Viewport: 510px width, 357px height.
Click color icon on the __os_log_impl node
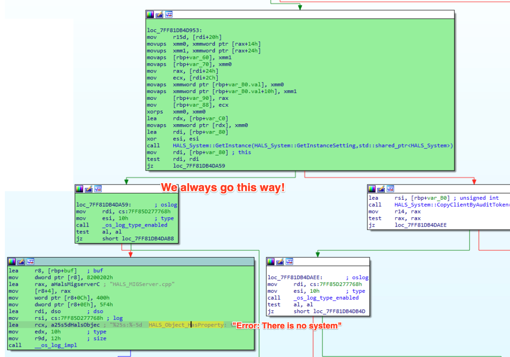coord(12,262)
